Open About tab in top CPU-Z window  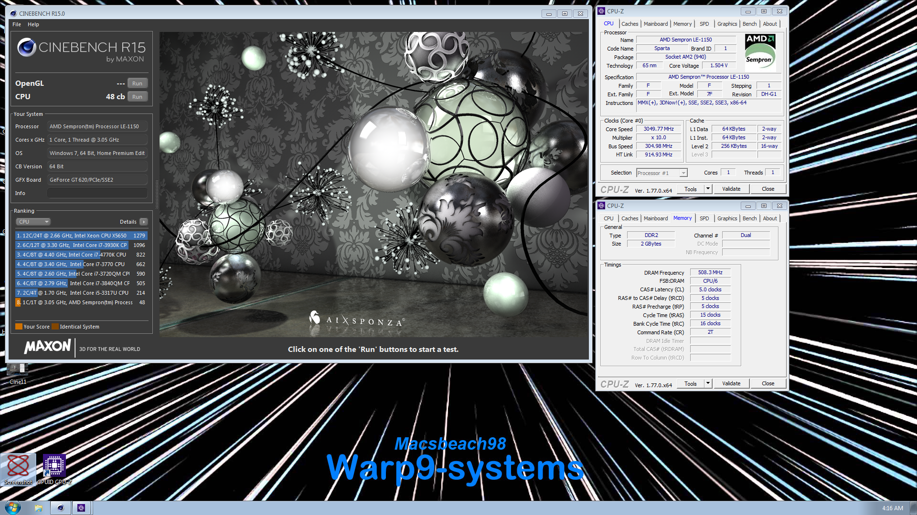770,24
